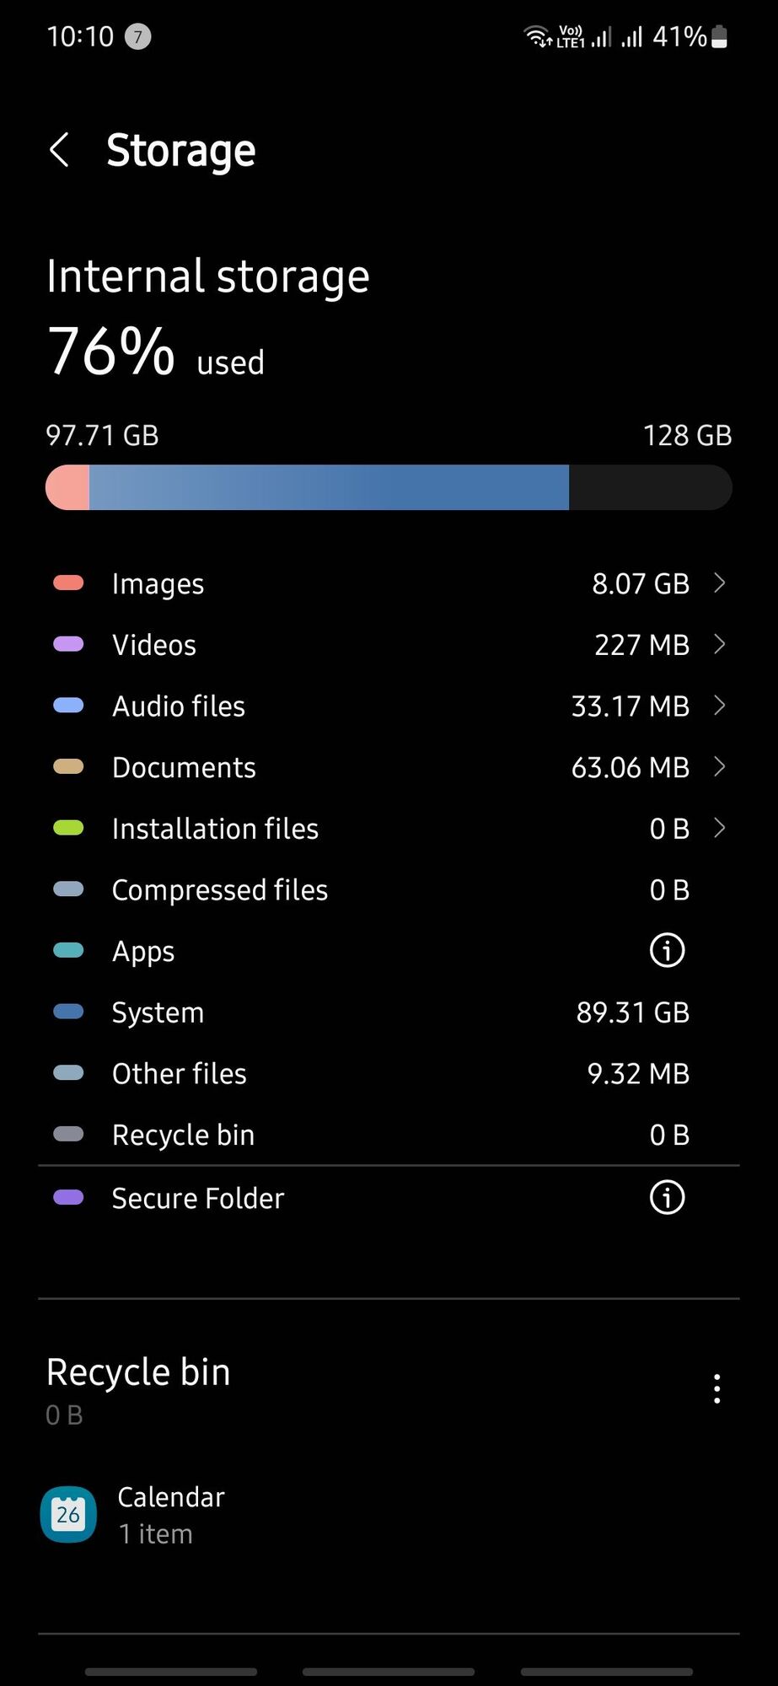
Task: Tap the blue System segment of storage bar
Action: 329,487
